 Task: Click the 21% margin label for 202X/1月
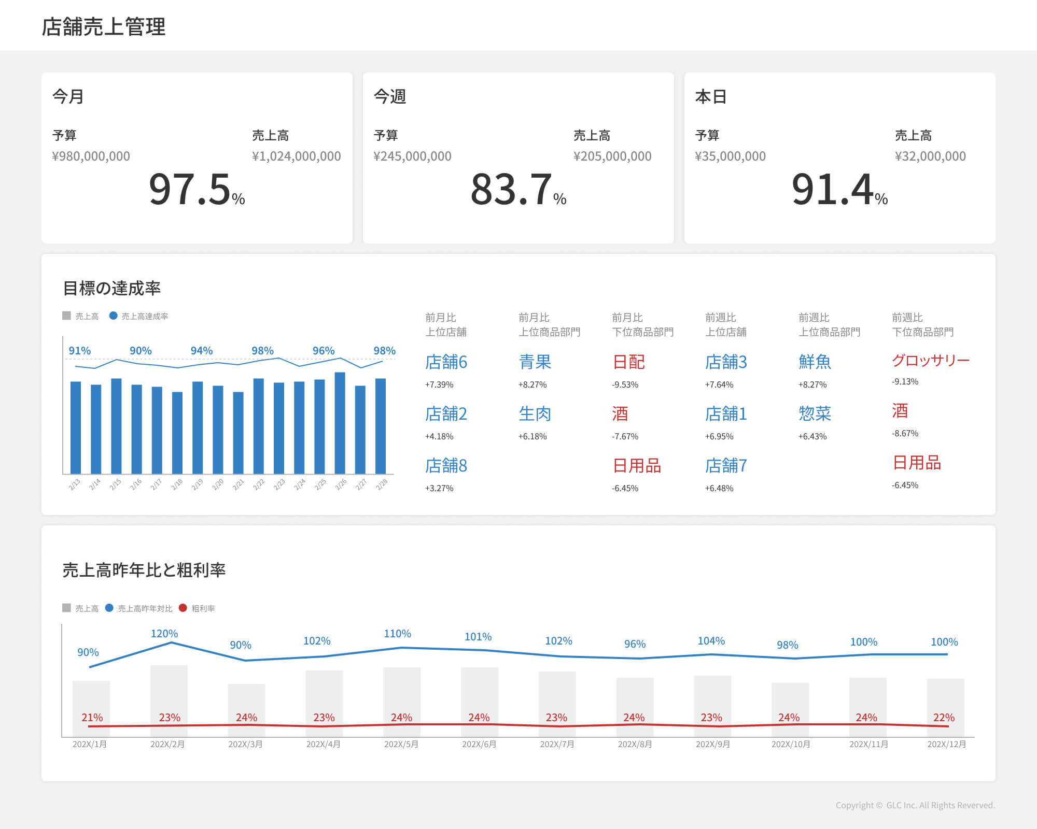(92, 718)
